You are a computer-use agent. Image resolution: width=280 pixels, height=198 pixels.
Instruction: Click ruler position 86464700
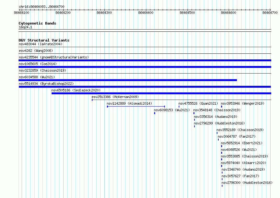coord(270,13)
